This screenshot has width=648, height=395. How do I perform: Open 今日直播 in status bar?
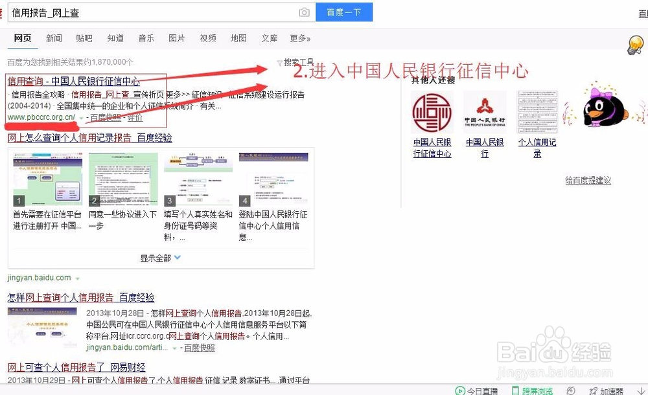coord(476,390)
